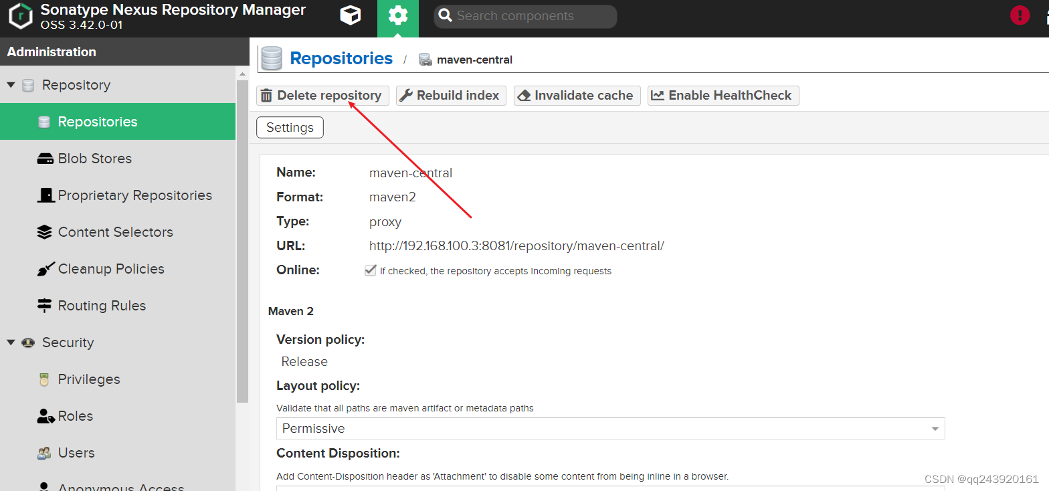Open Routing Rules in the sidebar
This screenshot has height=491, width=1049.
pyautogui.click(x=118, y=306)
